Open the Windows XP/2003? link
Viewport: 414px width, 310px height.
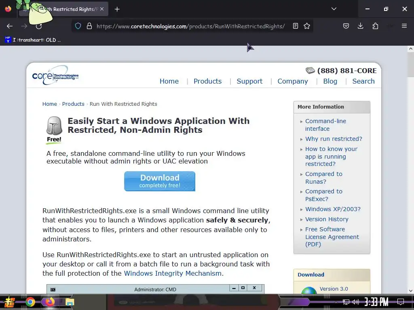click(x=333, y=209)
